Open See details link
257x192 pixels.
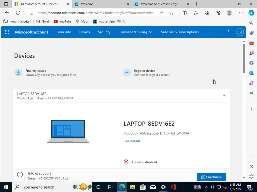(x=132, y=141)
